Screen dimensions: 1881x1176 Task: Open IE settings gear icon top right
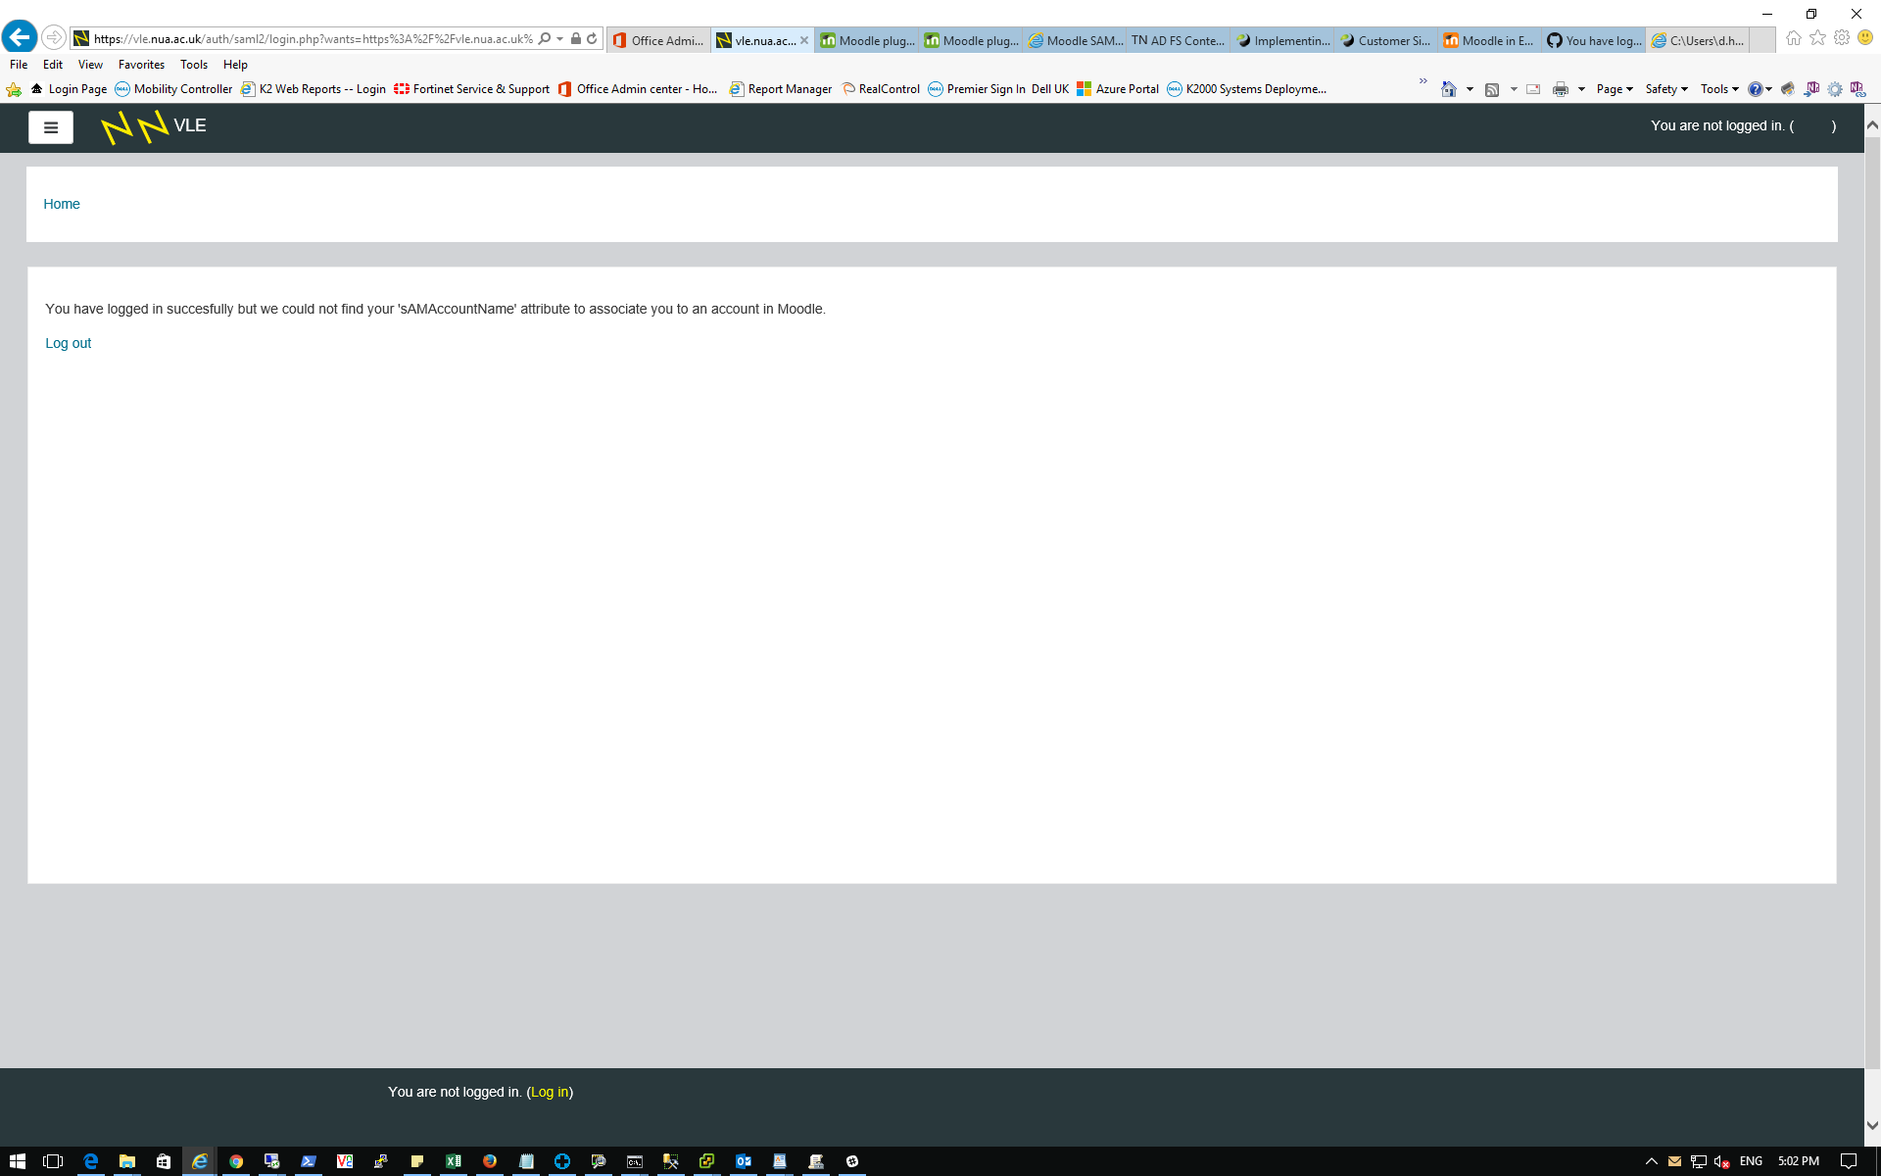tap(1842, 38)
